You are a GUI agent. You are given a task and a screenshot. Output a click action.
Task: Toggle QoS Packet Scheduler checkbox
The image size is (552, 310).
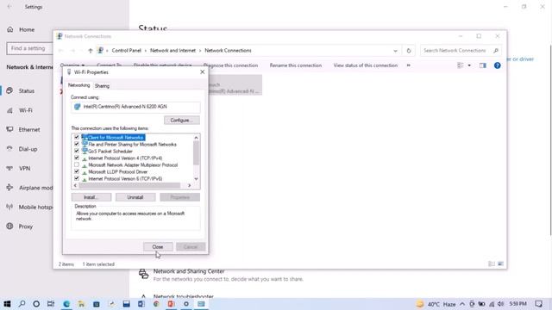click(77, 151)
